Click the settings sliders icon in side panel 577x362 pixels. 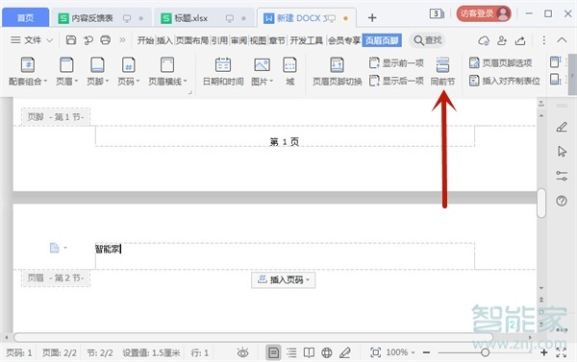562,176
